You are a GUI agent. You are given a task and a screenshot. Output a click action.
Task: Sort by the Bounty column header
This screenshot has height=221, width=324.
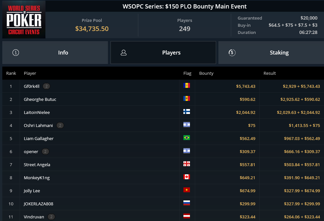[x=206, y=73]
